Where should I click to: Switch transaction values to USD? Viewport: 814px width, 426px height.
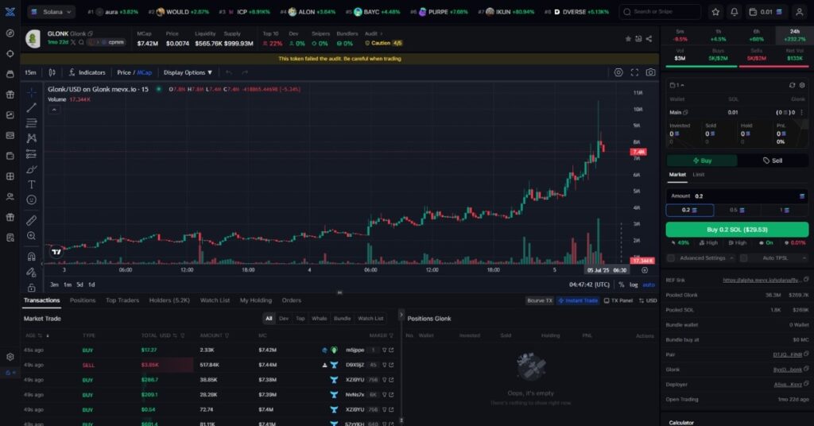click(x=648, y=300)
